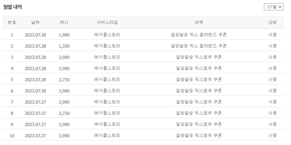Click the 2,730 cash amount in row 5
The image size is (291, 145).
64,80
